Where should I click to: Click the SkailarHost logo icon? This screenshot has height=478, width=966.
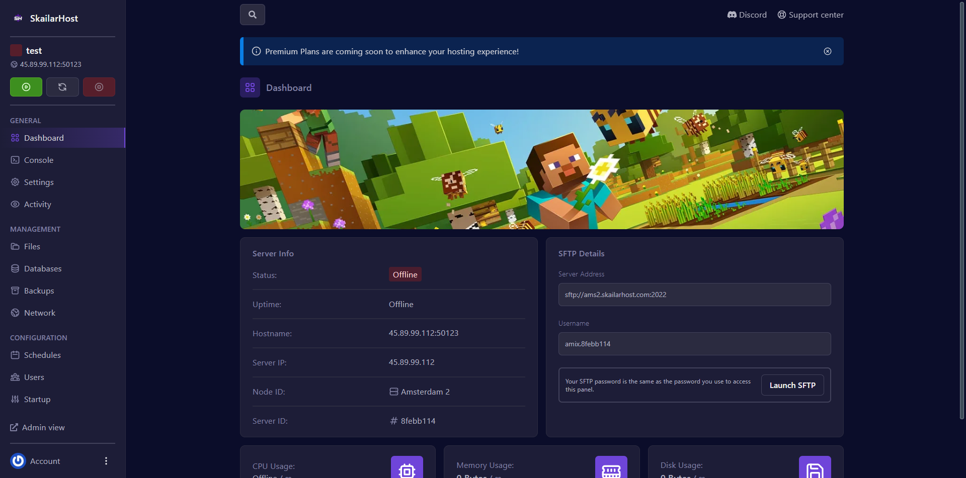pyautogui.click(x=18, y=18)
